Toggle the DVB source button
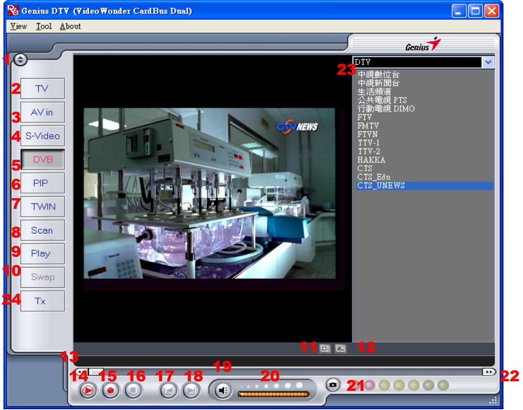The height and width of the screenshot is (410, 523). pos(43,159)
